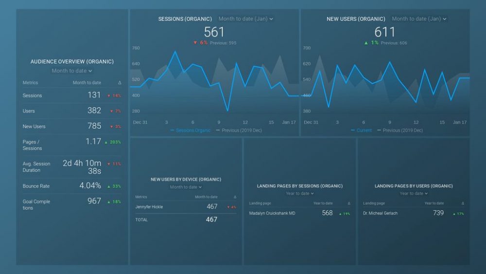The height and width of the screenshot is (274, 486).
Task: Open the Sessions (Organic) date range dropdown
Action: coord(245,19)
